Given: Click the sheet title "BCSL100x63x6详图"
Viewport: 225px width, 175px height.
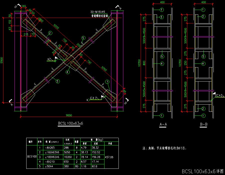Looking at the screenshot, I should (203, 171).
